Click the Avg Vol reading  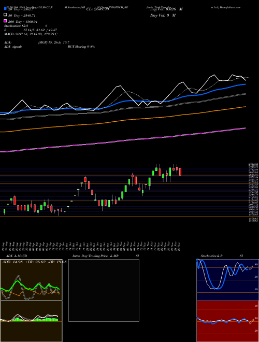(166, 9)
